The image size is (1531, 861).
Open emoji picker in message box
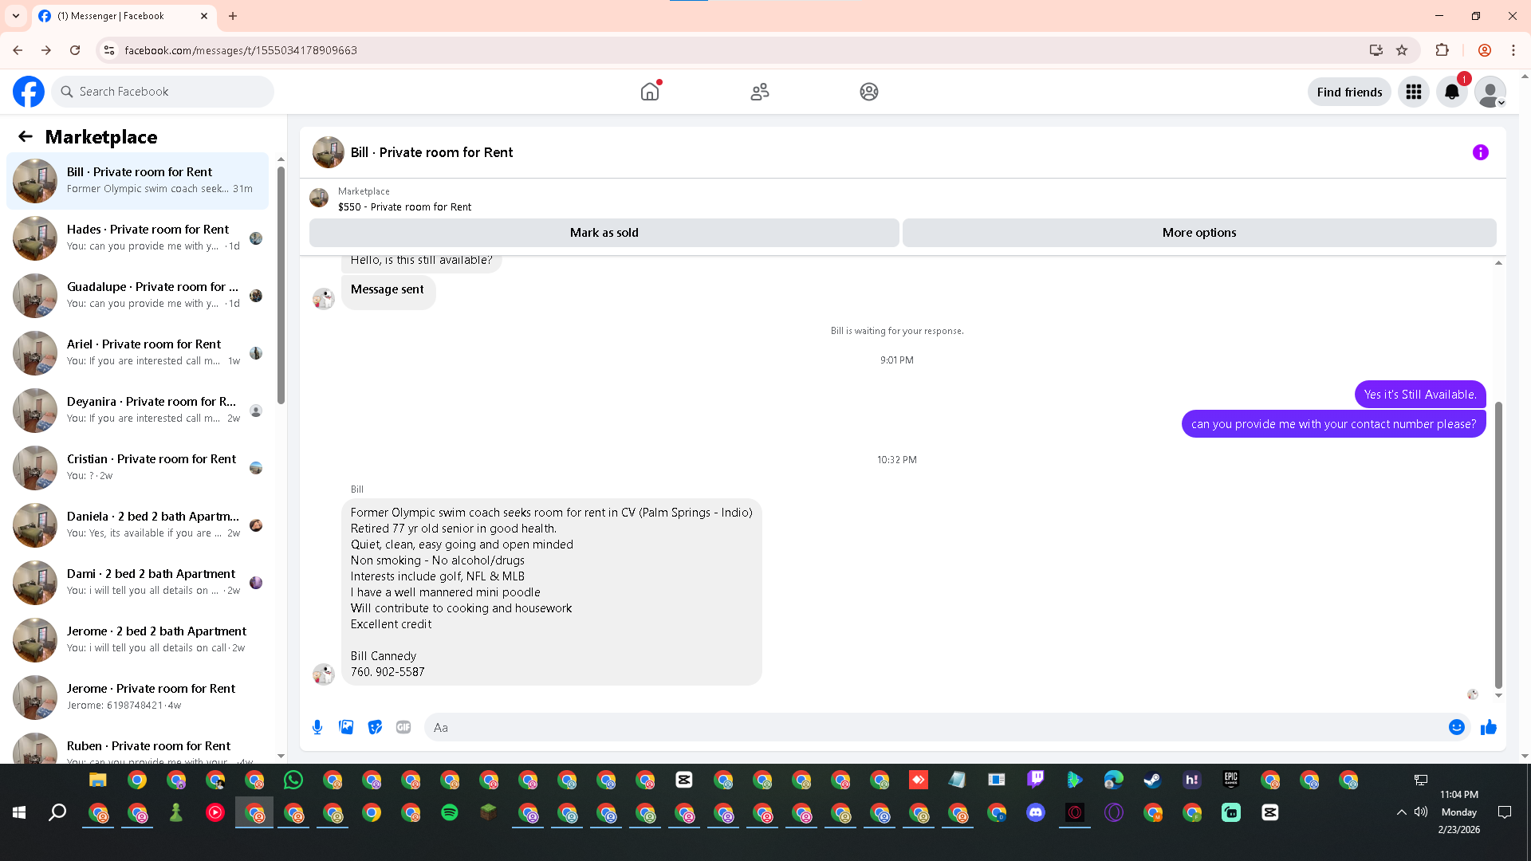click(1456, 727)
